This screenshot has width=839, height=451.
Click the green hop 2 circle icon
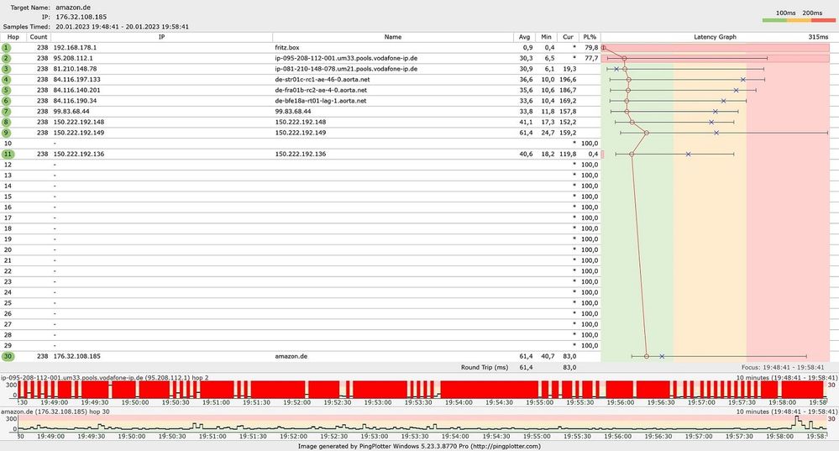6,58
